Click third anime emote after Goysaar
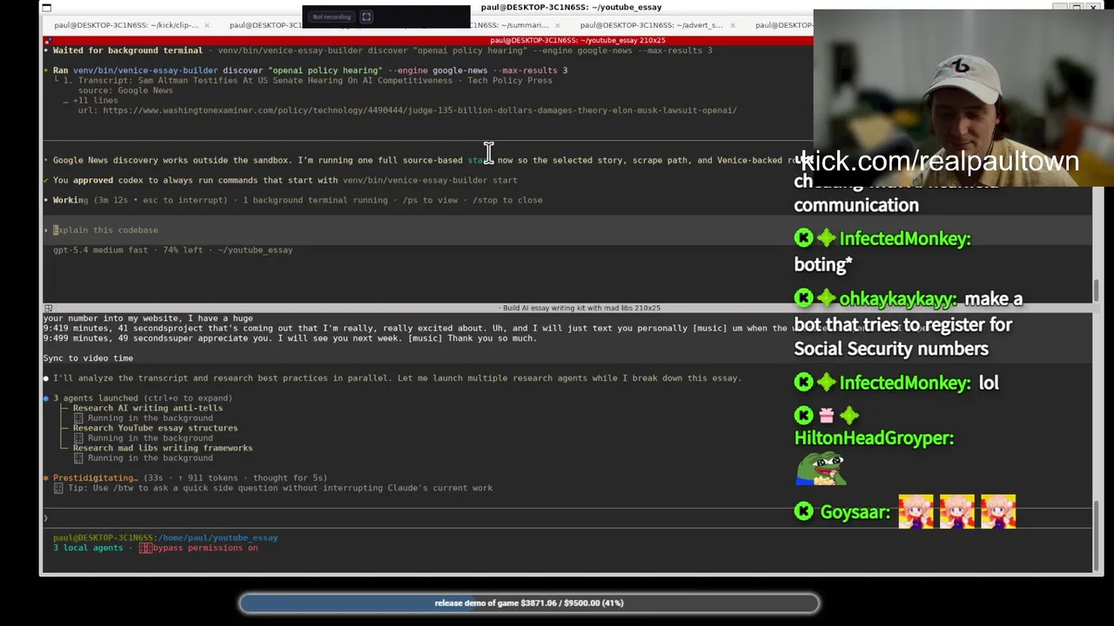 click(998, 511)
